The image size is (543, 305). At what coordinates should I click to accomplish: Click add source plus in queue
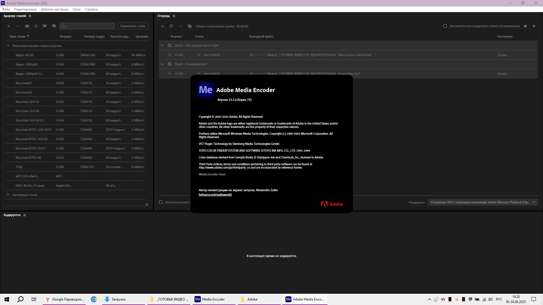pyautogui.click(x=162, y=26)
